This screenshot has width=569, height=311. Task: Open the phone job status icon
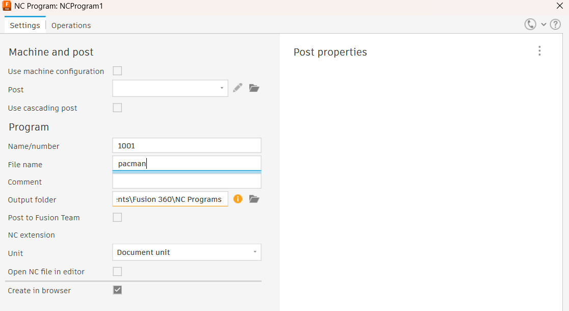tap(530, 24)
